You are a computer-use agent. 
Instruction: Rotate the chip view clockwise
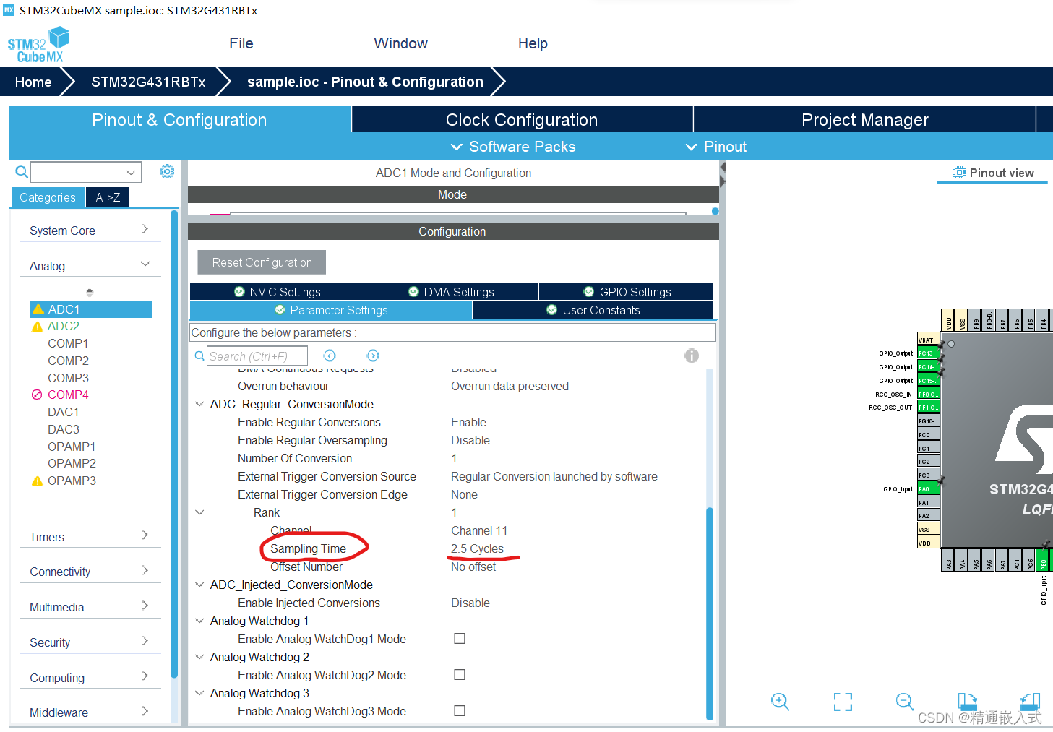[967, 701]
